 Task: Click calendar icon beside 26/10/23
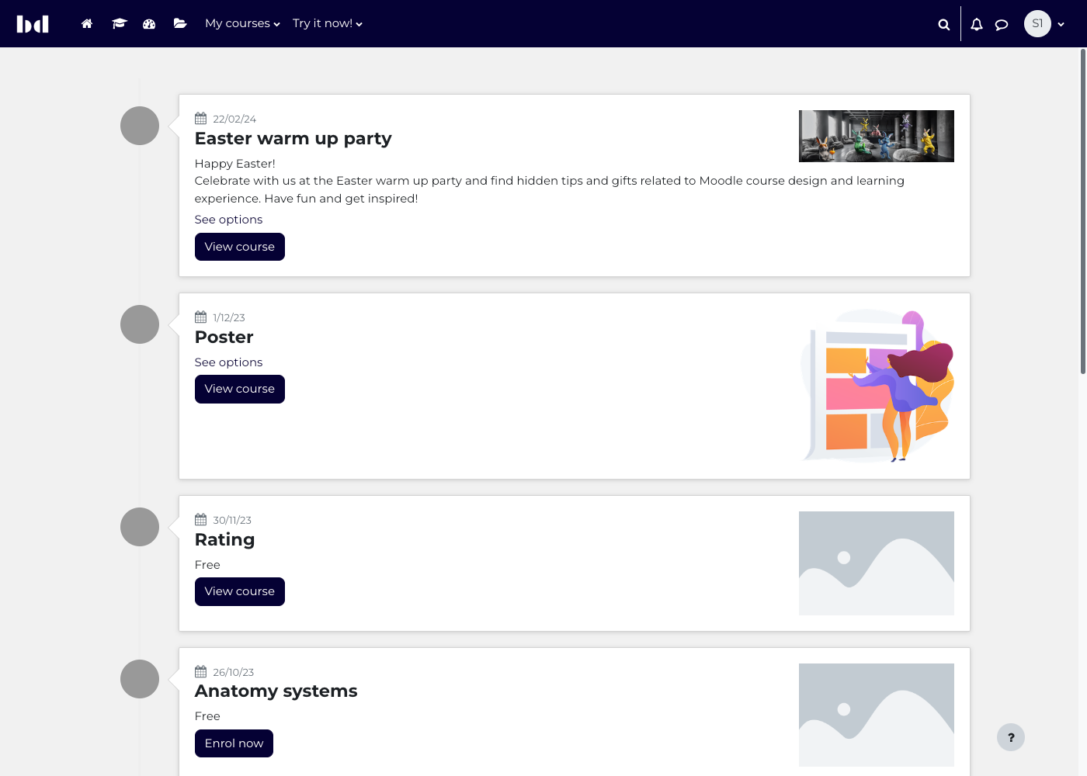pos(201,672)
